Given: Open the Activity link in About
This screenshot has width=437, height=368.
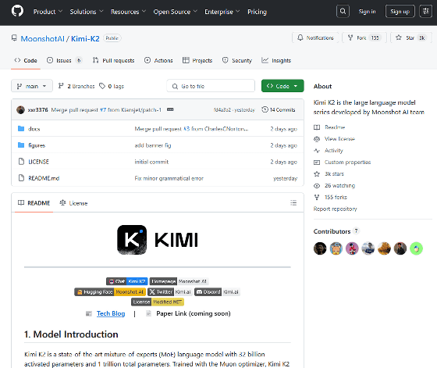Looking at the screenshot, I should 329,151.
